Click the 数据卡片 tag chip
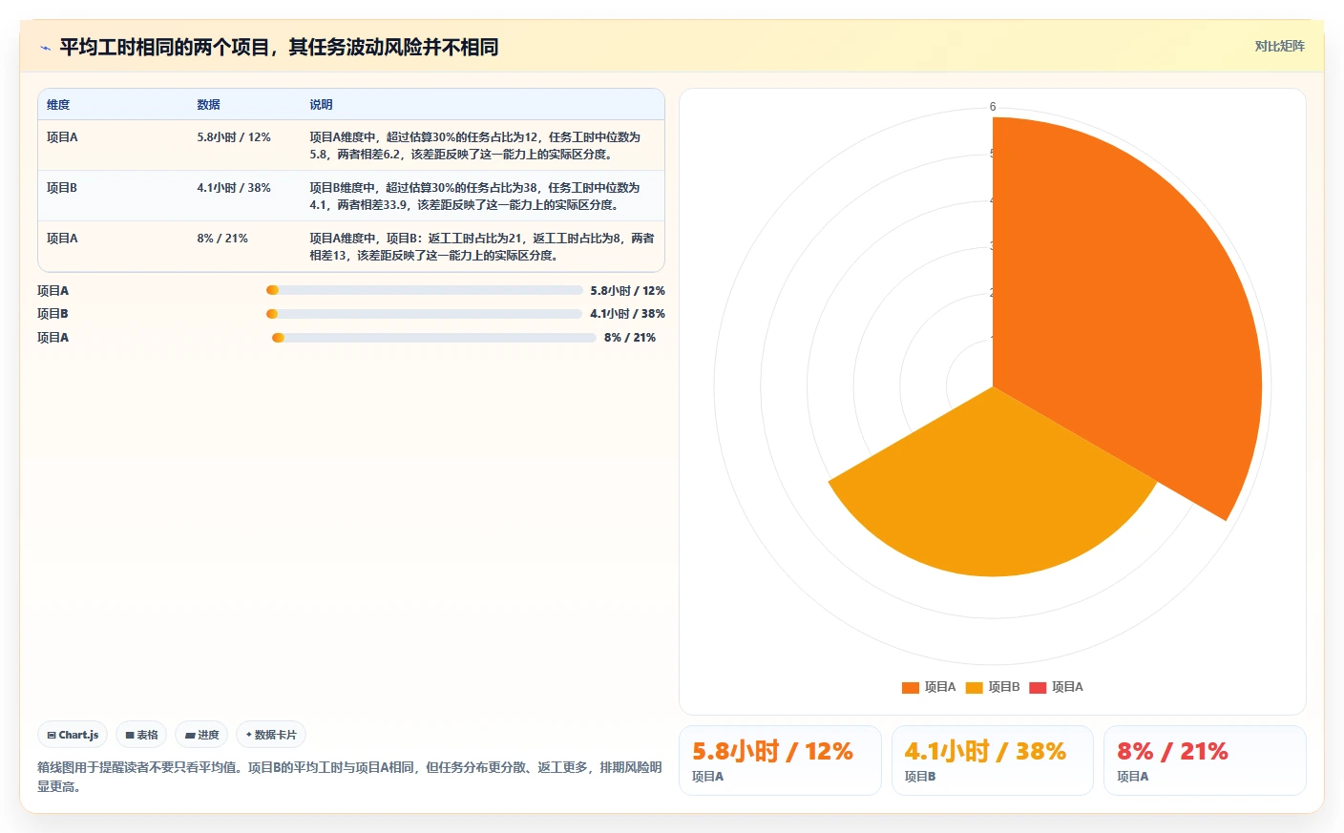The height and width of the screenshot is (833, 1344). coord(271,735)
